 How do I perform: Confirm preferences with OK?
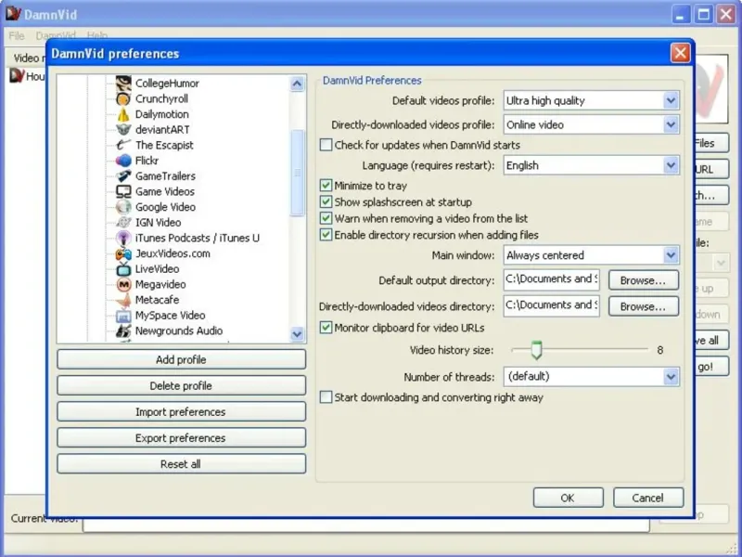click(568, 498)
